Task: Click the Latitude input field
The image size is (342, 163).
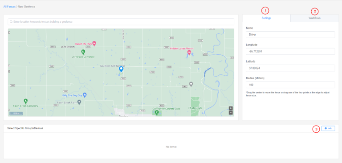Action: [x=290, y=68]
